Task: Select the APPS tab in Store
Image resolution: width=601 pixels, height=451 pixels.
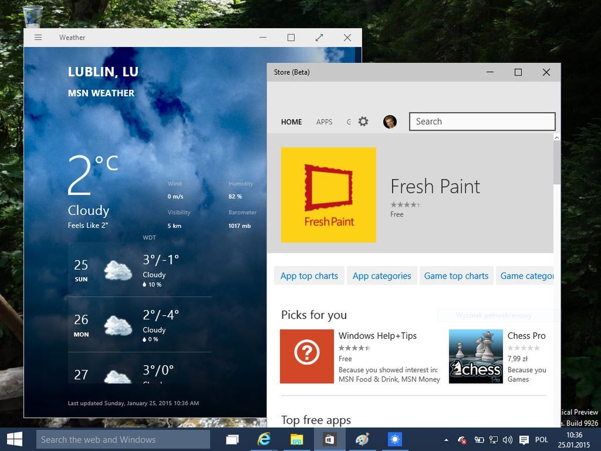Action: [324, 122]
